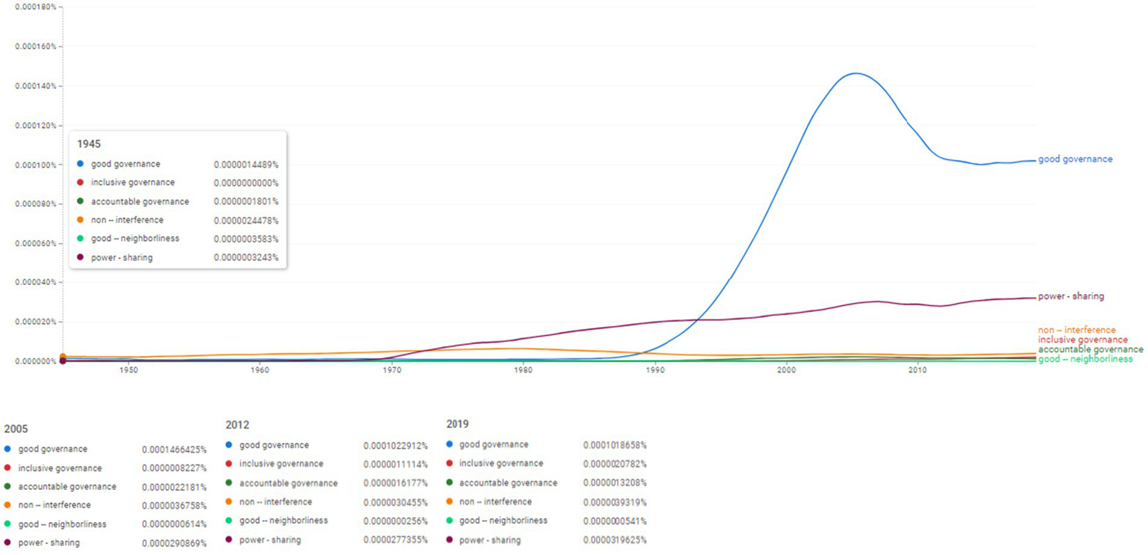Click the '2019' legend heading below the chart
The width and height of the screenshot is (1148, 555).
(458, 424)
